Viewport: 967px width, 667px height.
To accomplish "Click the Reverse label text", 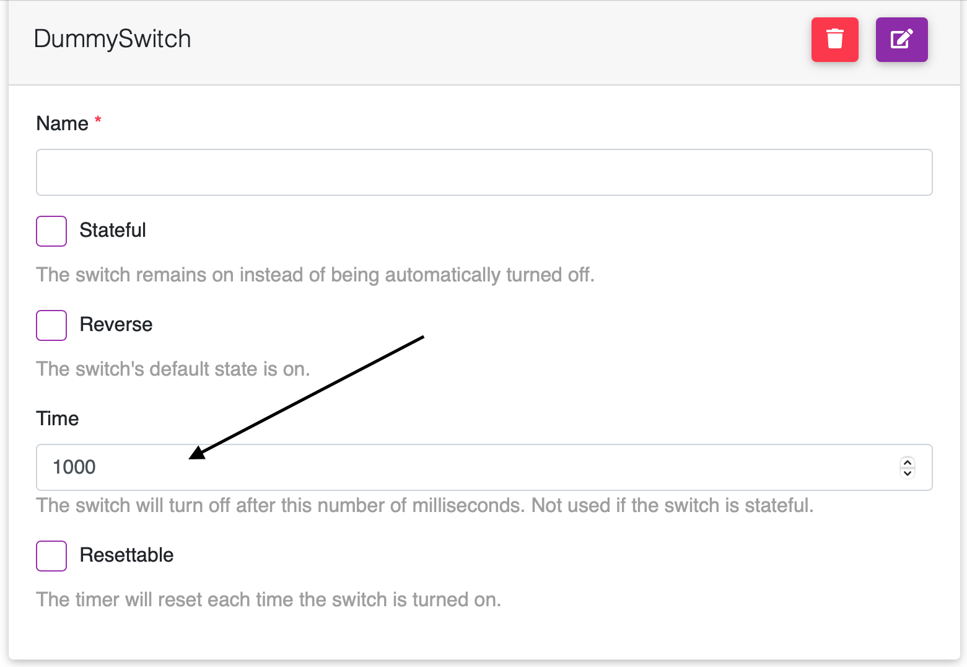I will tap(116, 325).
